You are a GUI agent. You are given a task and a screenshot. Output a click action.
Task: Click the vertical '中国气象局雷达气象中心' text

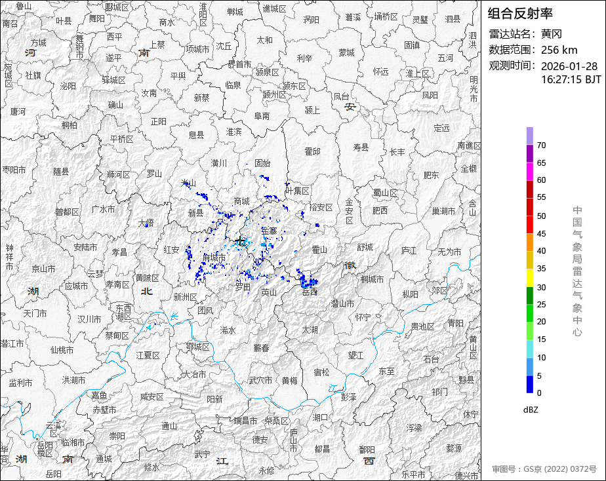pos(577,271)
